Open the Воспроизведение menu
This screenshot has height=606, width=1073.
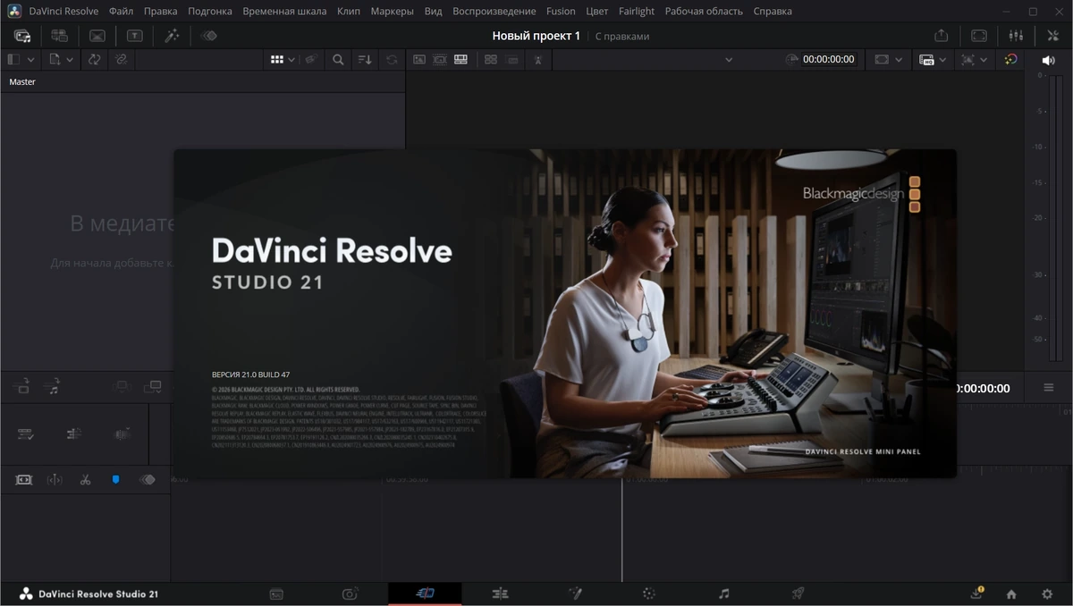[494, 12]
